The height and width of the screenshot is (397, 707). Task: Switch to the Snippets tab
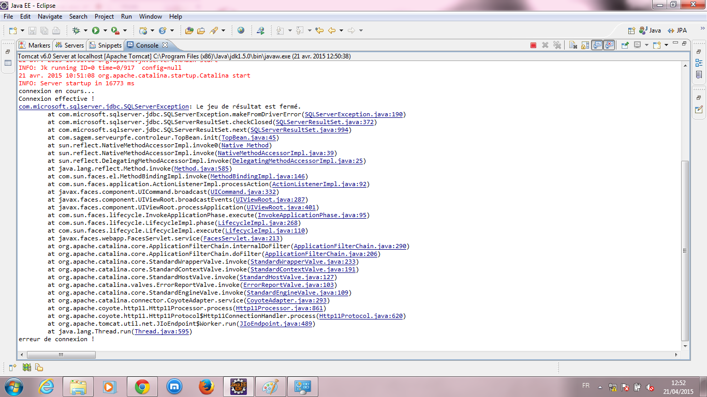[x=105, y=45]
